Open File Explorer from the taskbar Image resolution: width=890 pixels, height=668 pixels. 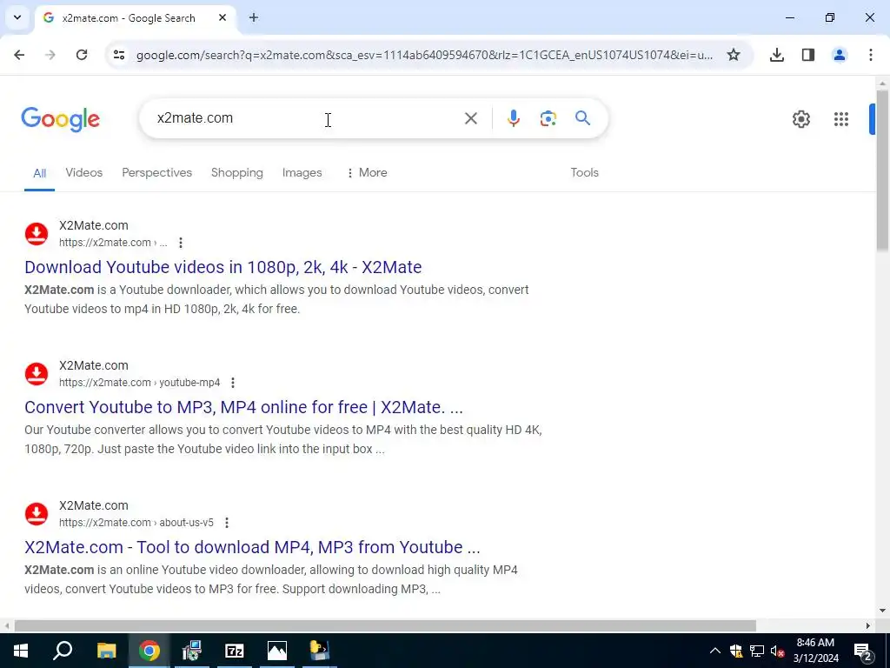pos(106,651)
